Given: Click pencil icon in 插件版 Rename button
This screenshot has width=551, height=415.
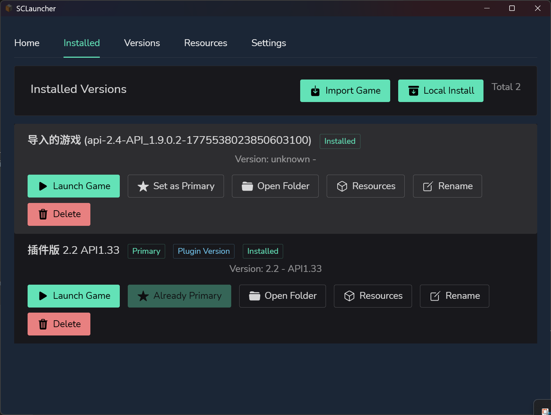Looking at the screenshot, I should point(435,296).
